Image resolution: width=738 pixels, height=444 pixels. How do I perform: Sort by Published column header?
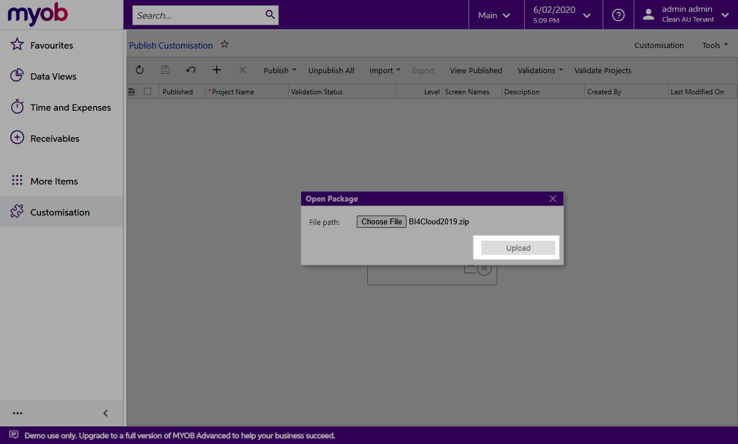click(x=182, y=91)
